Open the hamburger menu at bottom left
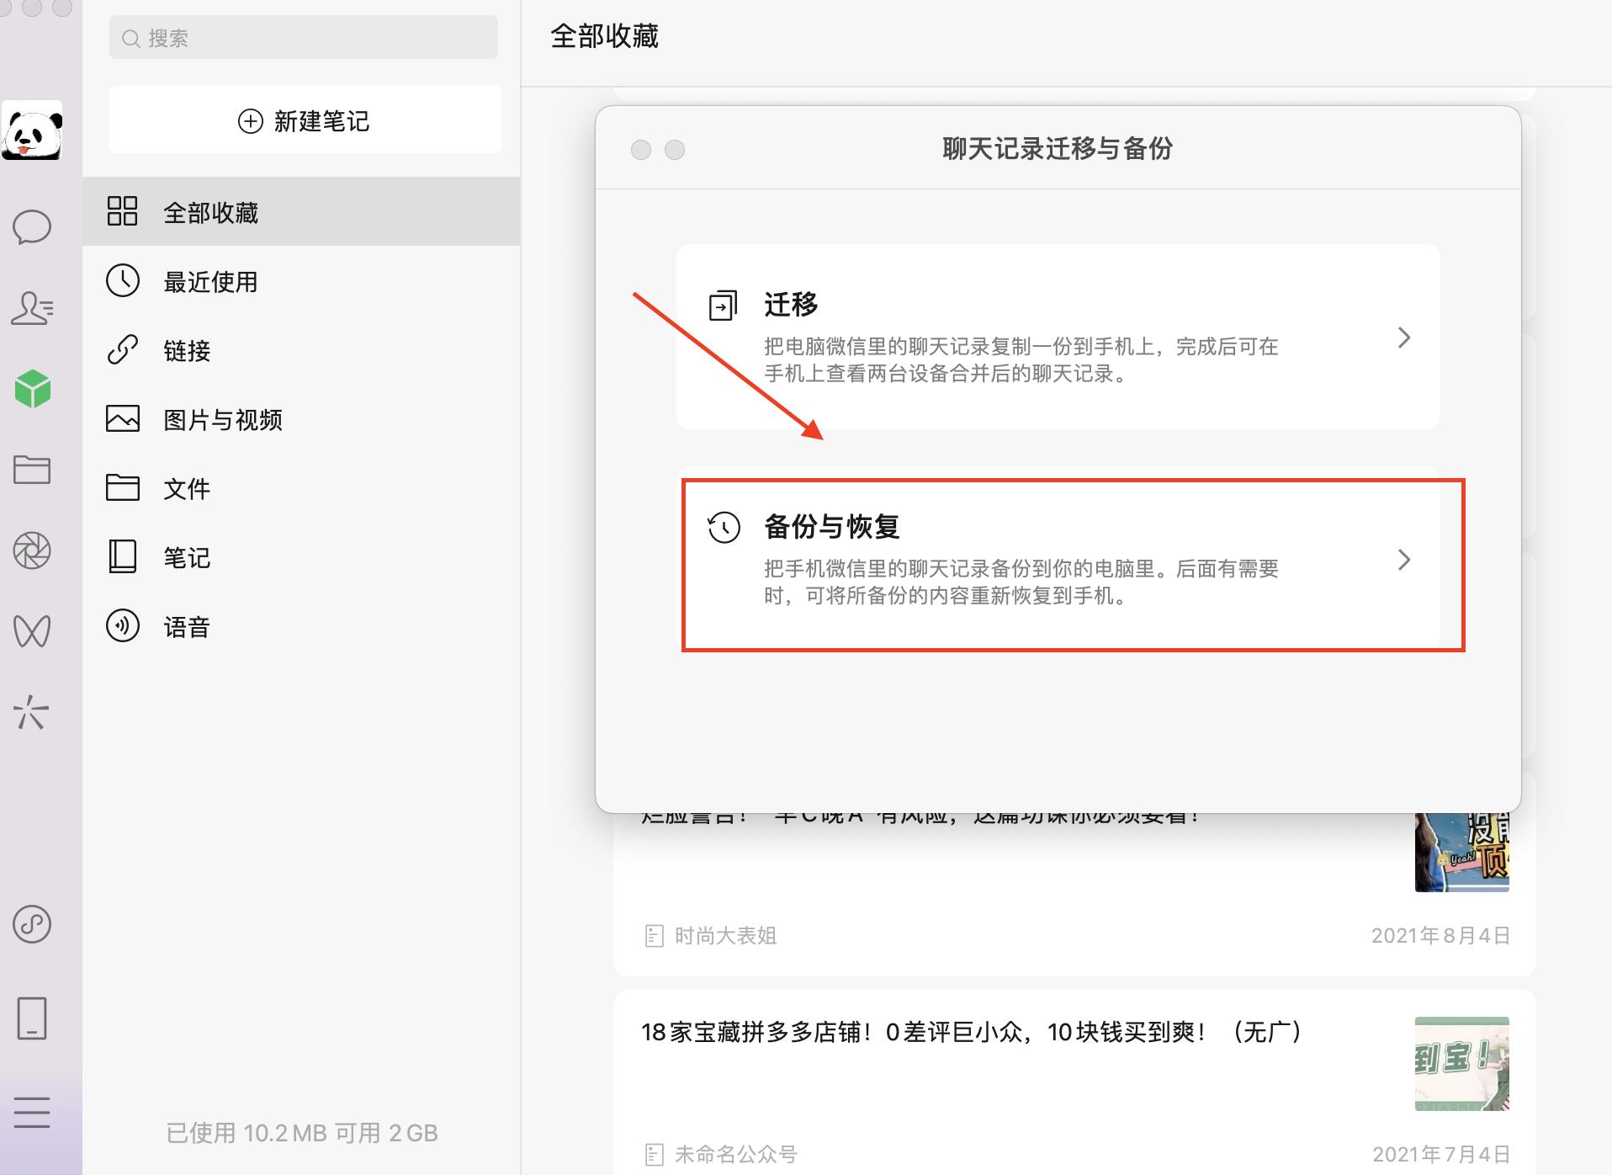1612x1175 pixels. point(34,1113)
